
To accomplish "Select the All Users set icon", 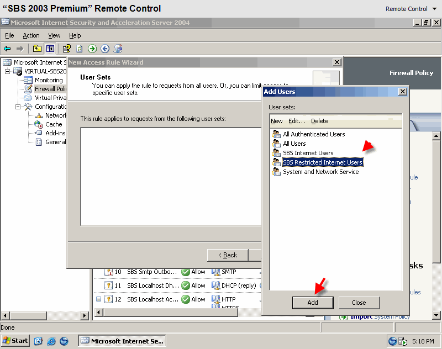I will (276, 144).
